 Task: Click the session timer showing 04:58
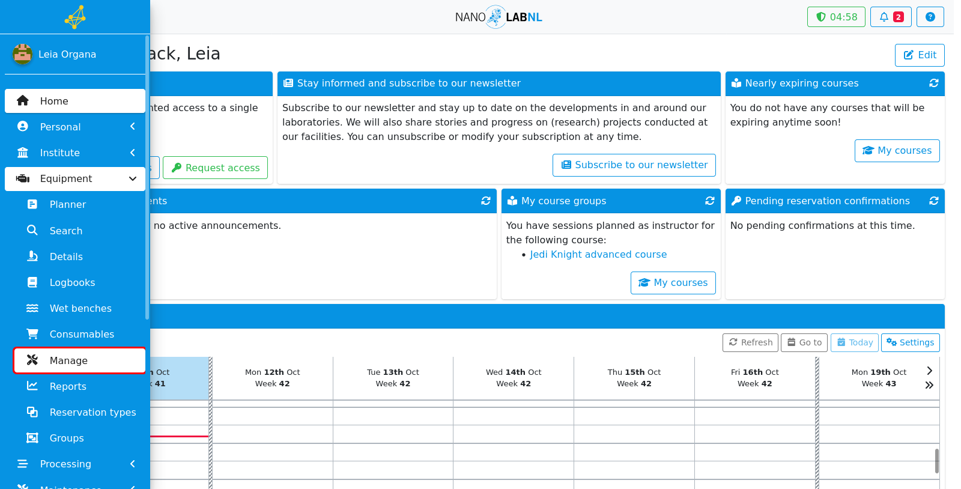tap(836, 17)
